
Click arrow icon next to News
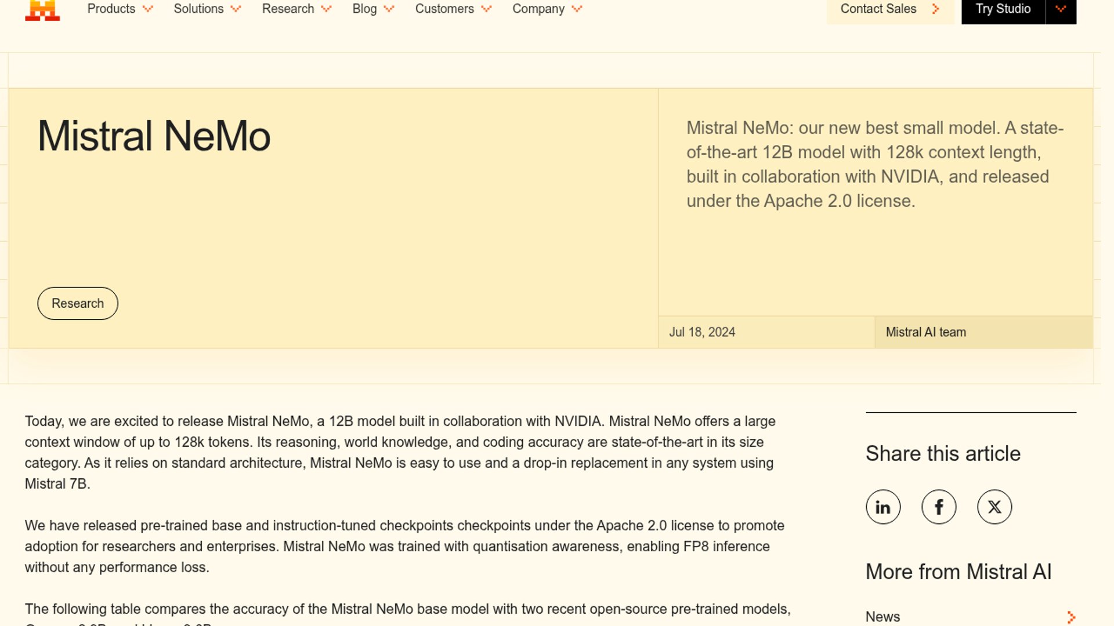click(x=1071, y=617)
